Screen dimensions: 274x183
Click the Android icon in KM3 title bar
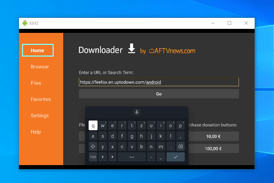click(x=25, y=23)
